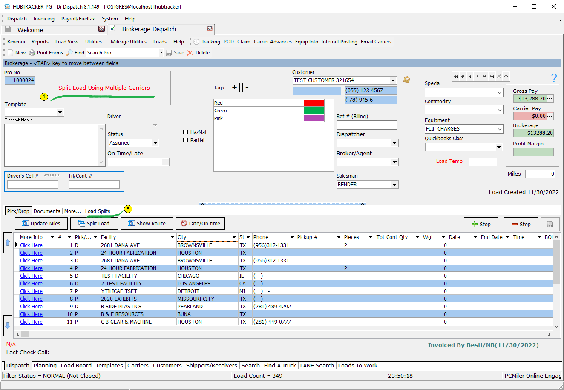This screenshot has width=564, height=390.
Task: Click the Split Load button
Action: pos(93,224)
